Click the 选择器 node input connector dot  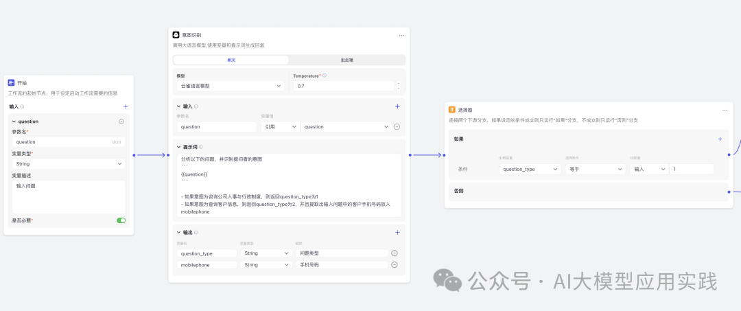pos(445,154)
